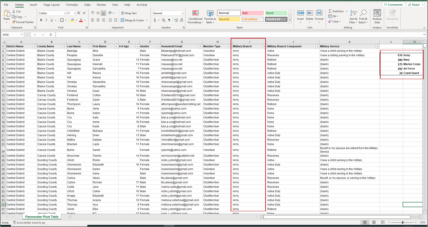Viewport: 428px width, 227px height.
Task: Click the Comma Style icon
Action: tap(169, 20)
